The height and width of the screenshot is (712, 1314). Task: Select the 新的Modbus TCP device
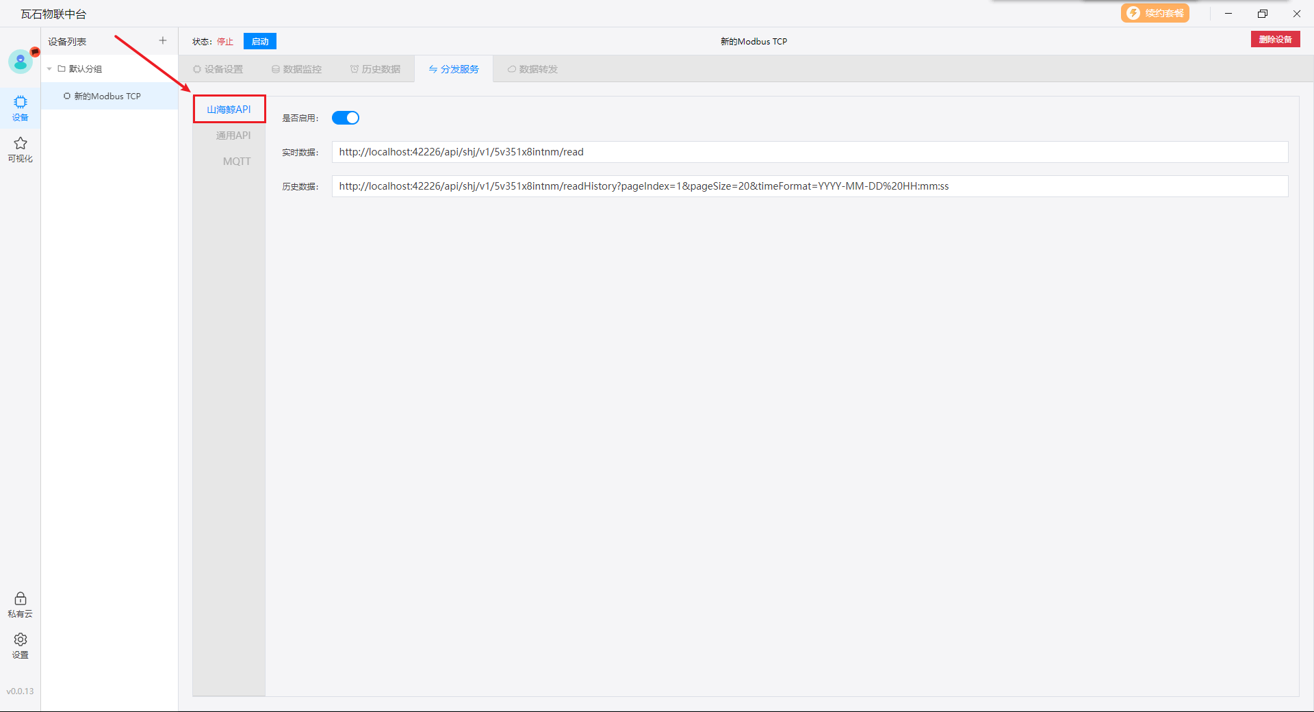pyautogui.click(x=107, y=97)
